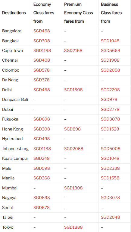
Task: Click the Bangalore Economy fare SGD468
Action: [42, 31]
